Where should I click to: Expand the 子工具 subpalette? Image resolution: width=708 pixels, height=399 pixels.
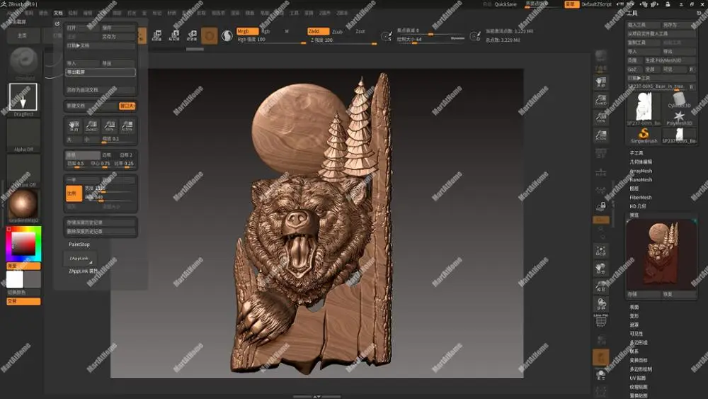pos(636,153)
